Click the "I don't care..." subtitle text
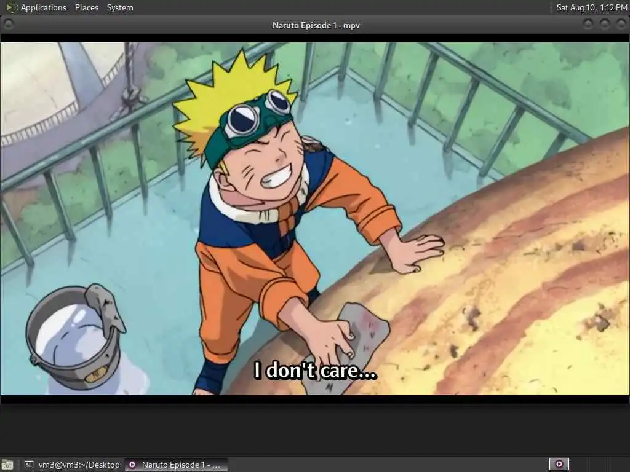Viewport: 630px width, 472px height. click(x=316, y=370)
